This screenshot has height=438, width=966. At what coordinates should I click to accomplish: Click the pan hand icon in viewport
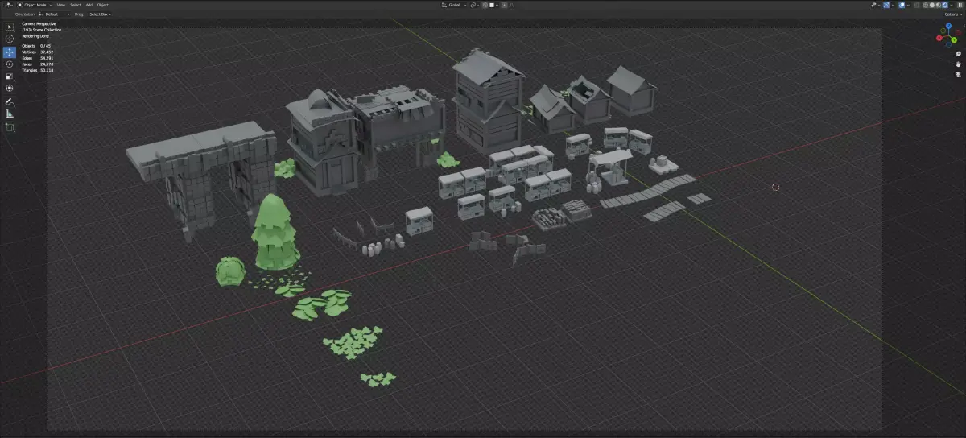tap(958, 64)
